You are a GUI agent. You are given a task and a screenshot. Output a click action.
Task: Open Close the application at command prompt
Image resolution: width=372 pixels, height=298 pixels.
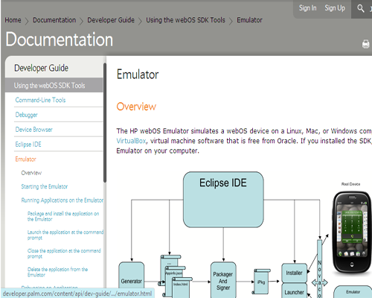tap(64, 253)
